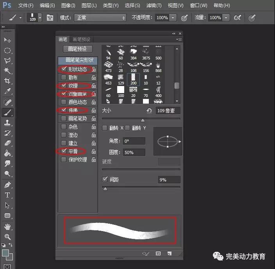The image size is (275, 269).
Task: Enable the 散布 checkbox
Action: [64, 77]
